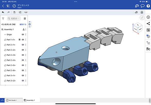Tap the battery status indicator
The image size is (151, 105).
coord(147,2)
